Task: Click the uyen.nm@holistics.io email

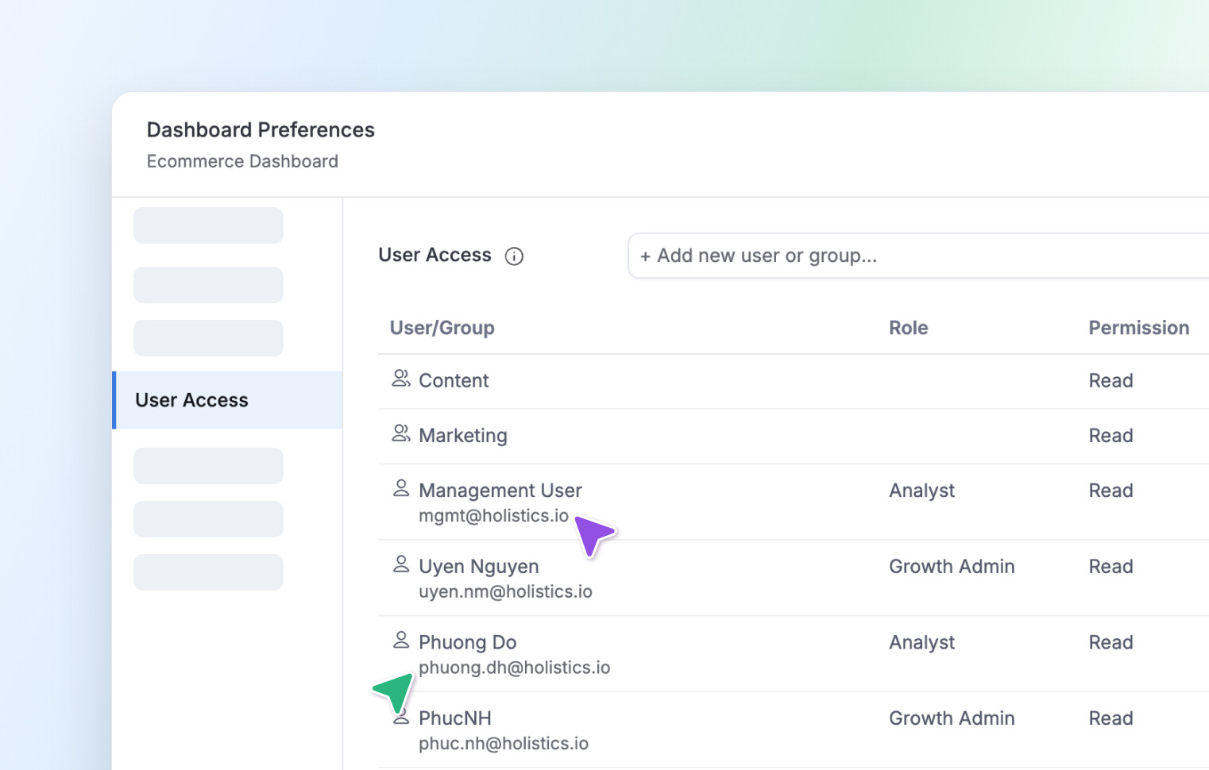Action: pos(505,592)
